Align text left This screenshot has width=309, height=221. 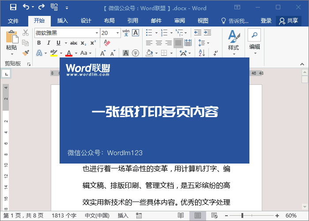pyautogui.click(x=149, y=43)
